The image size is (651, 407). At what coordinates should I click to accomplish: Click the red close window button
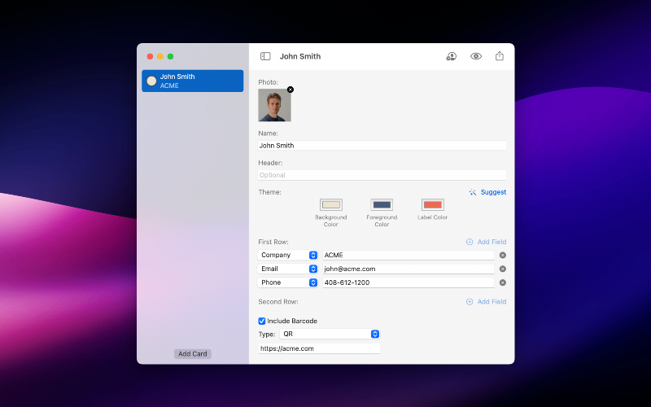pyautogui.click(x=151, y=56)
